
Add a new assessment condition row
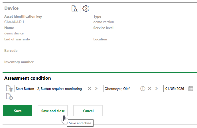[x=9, y=97]
